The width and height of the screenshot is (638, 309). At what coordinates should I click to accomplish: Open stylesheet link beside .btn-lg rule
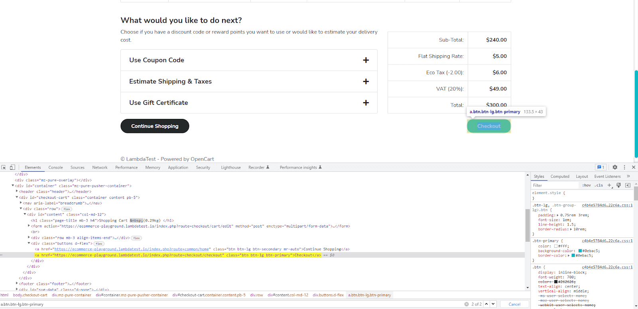pos(607,205)
